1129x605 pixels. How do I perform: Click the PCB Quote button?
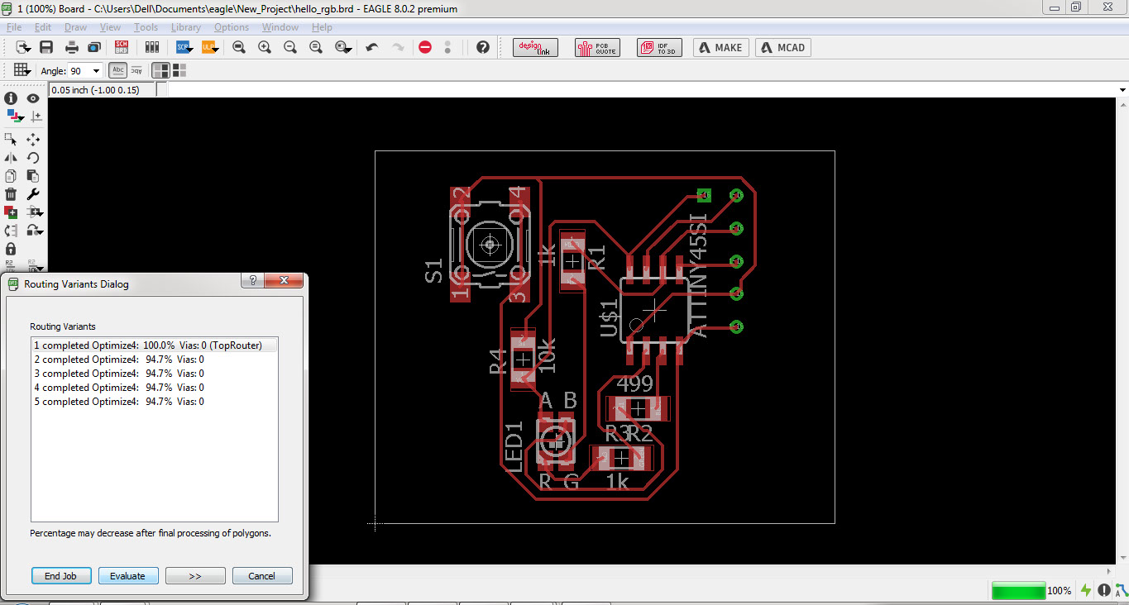(x=597, y=47)
